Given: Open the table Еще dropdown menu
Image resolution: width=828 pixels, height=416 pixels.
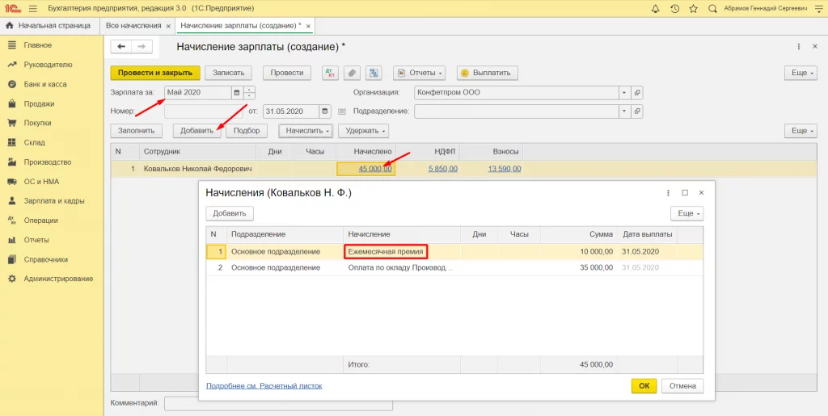Looking at the screenshot, I should pyautogui.click(x=801, y=130).
